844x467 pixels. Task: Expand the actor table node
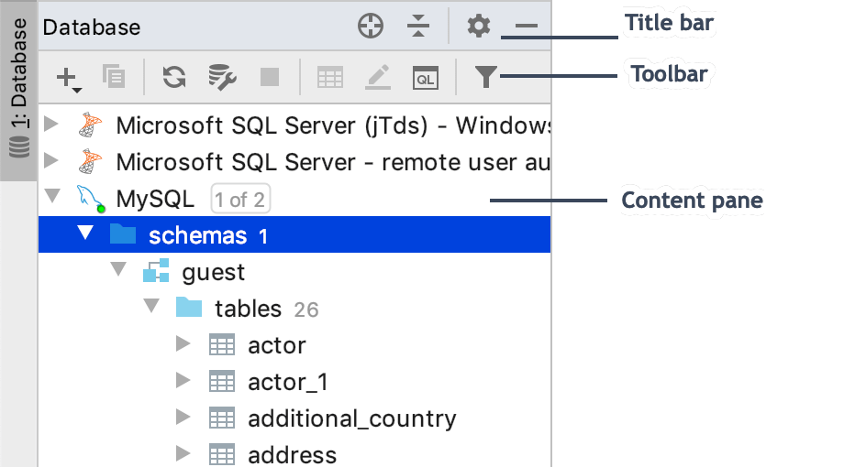[183, 344]
